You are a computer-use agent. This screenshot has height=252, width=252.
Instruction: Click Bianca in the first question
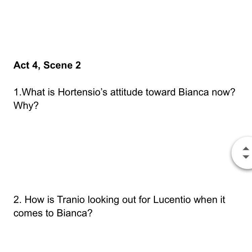click(x=194, y=92)
